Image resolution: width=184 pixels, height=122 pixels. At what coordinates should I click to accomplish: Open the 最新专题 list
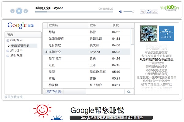tap(16, 55)
